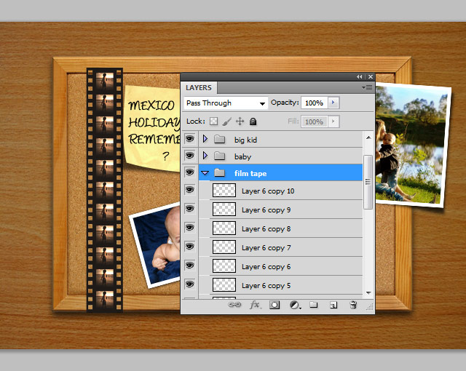Delete layer with trash icon
466x371 pixels.
click(353, 306)
